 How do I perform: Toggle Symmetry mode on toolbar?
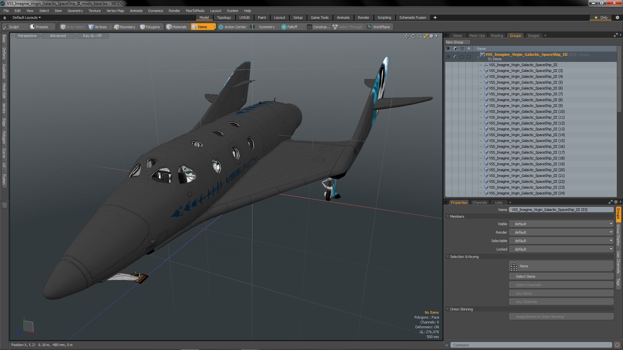click(x=263, y=27)
